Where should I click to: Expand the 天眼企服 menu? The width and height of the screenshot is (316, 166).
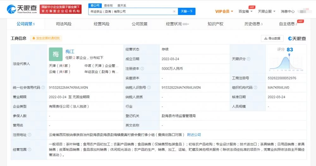(267, 11)
